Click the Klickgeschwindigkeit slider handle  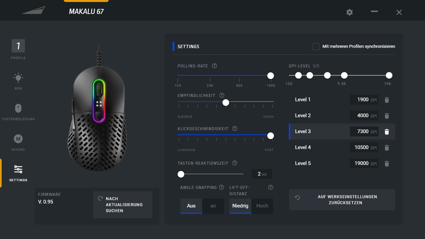pyautogui.click(x=271, y=135)
